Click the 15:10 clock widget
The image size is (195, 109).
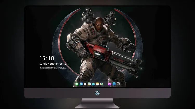point(47,58)
